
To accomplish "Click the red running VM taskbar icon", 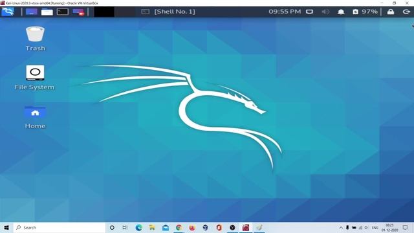I will point(246,227).
